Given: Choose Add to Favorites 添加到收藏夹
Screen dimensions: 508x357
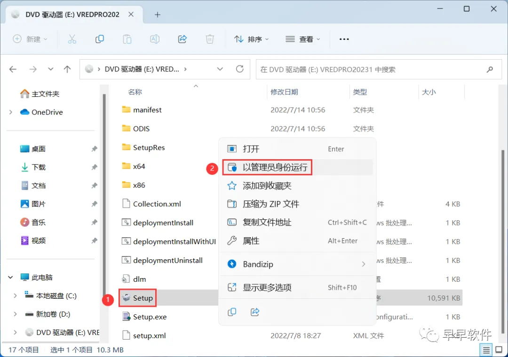Looking at the screenshot, I should (297, 186).
